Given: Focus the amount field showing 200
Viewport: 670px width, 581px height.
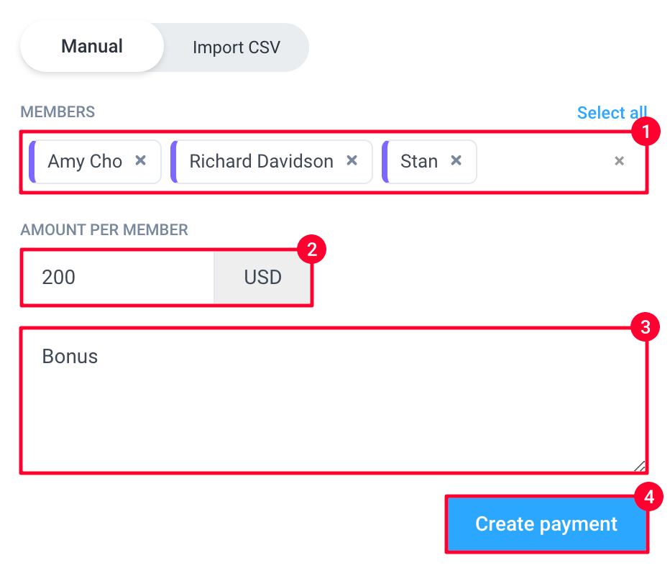Looking at the screenshot, I should [119, 277].
